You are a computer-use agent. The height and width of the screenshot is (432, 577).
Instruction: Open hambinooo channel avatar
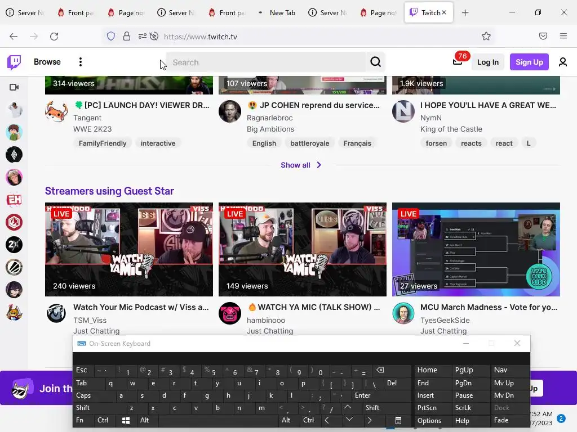[x=230, y=313]
